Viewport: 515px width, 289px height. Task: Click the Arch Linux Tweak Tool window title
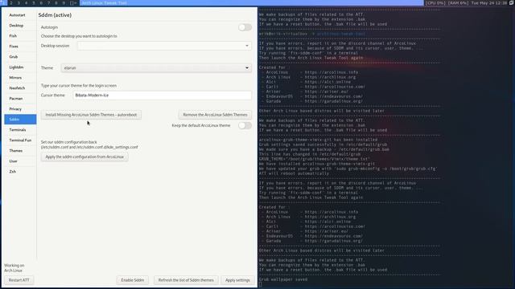tap(104, 2)
